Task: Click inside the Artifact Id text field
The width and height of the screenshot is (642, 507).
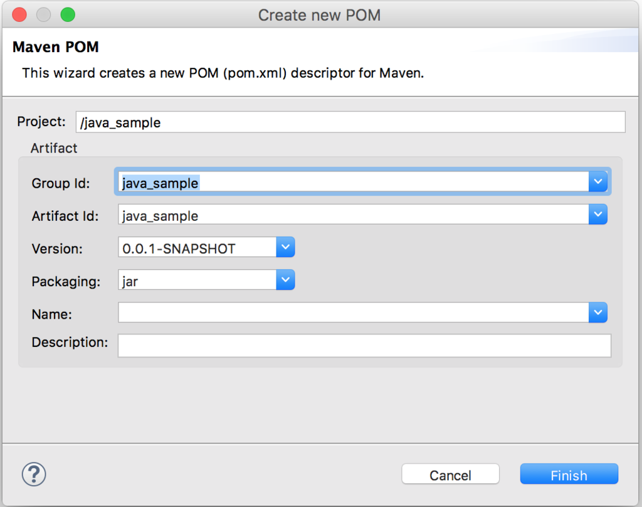Action: (354, 214)
